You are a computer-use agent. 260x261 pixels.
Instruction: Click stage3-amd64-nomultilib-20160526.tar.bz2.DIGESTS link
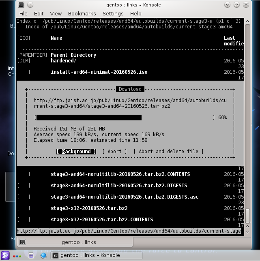coord(119,186)
